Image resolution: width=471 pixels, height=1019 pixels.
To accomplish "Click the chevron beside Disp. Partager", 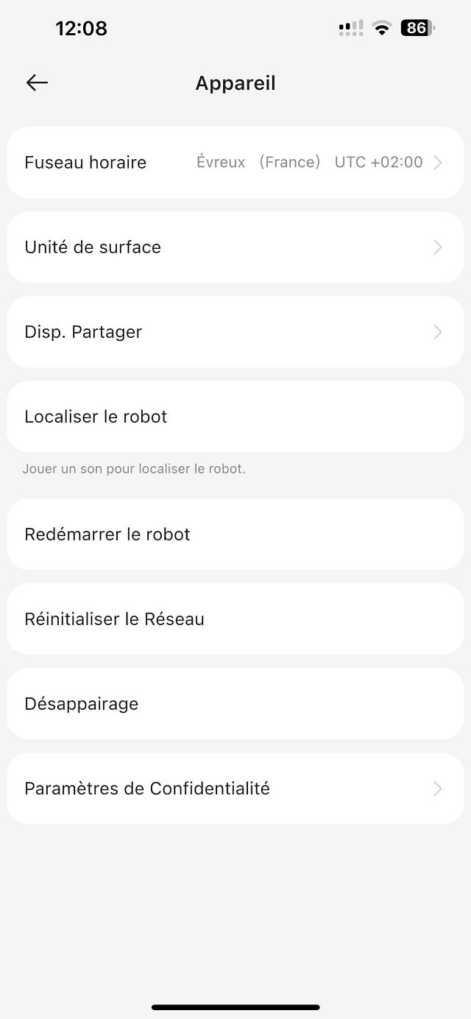I will click(438, 332).
